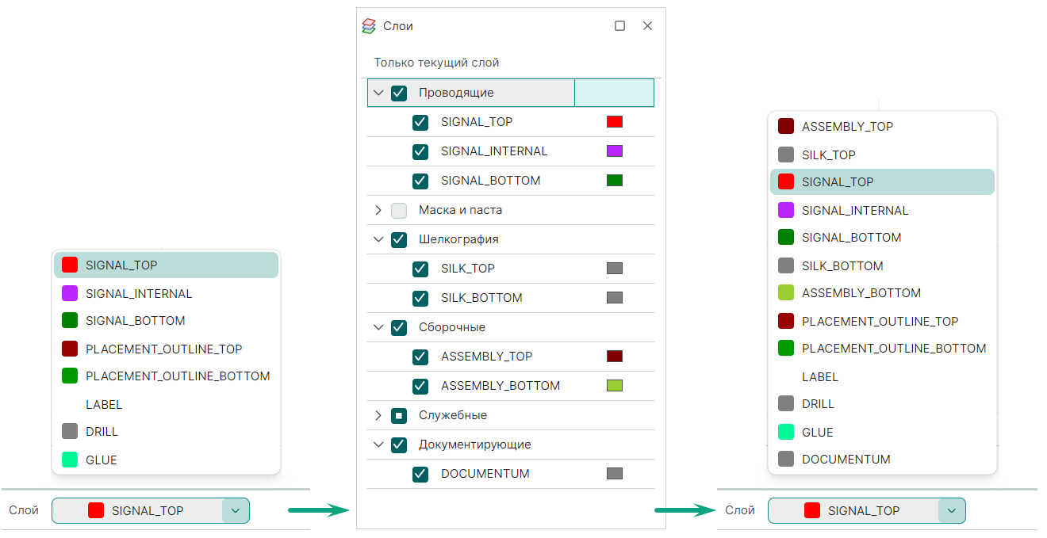Close the Слои layers panel
This screenshot has width=1047, height=538.
coord(647,26)
